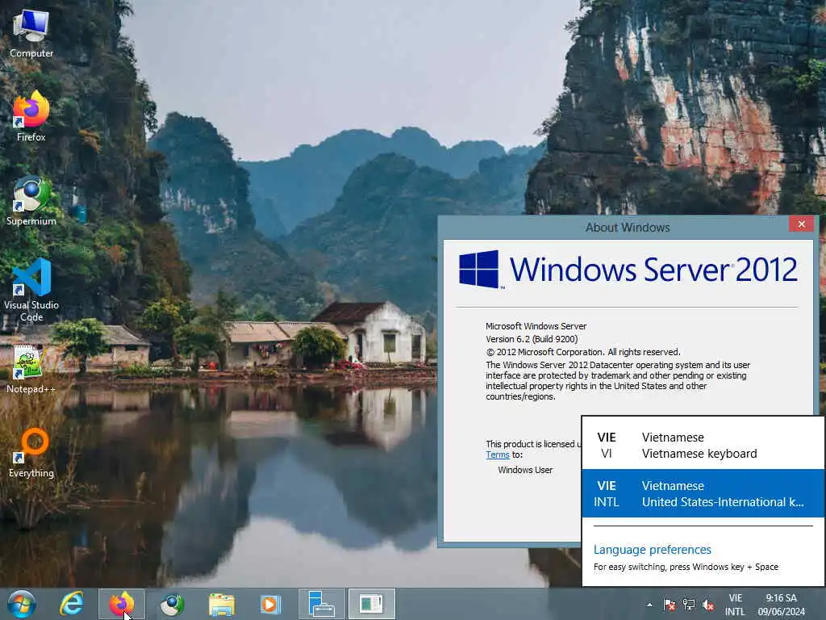Launch the media player taskbar icon
The image size is (826, 620).
point(271,604)
